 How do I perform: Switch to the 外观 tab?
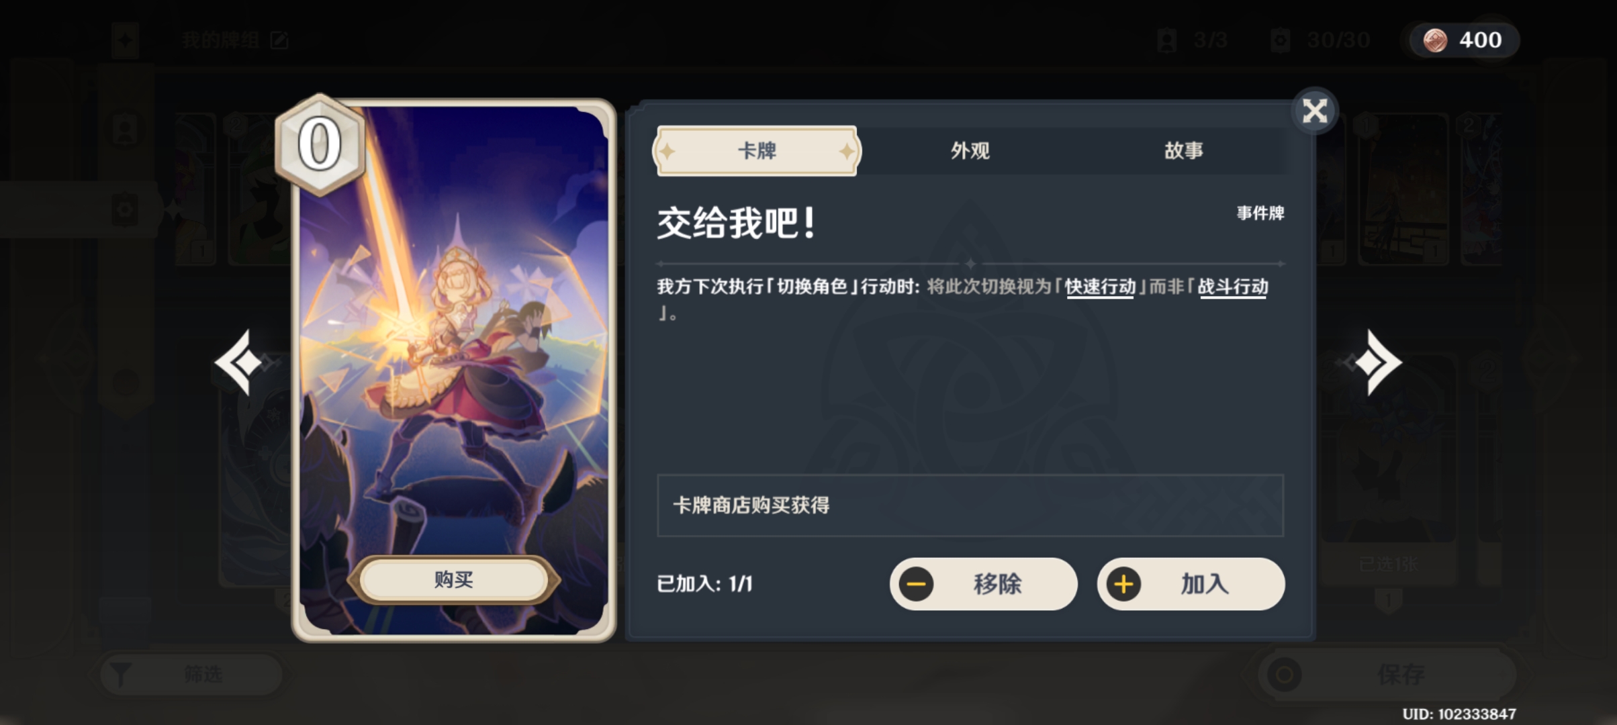(x=970, y=151)
